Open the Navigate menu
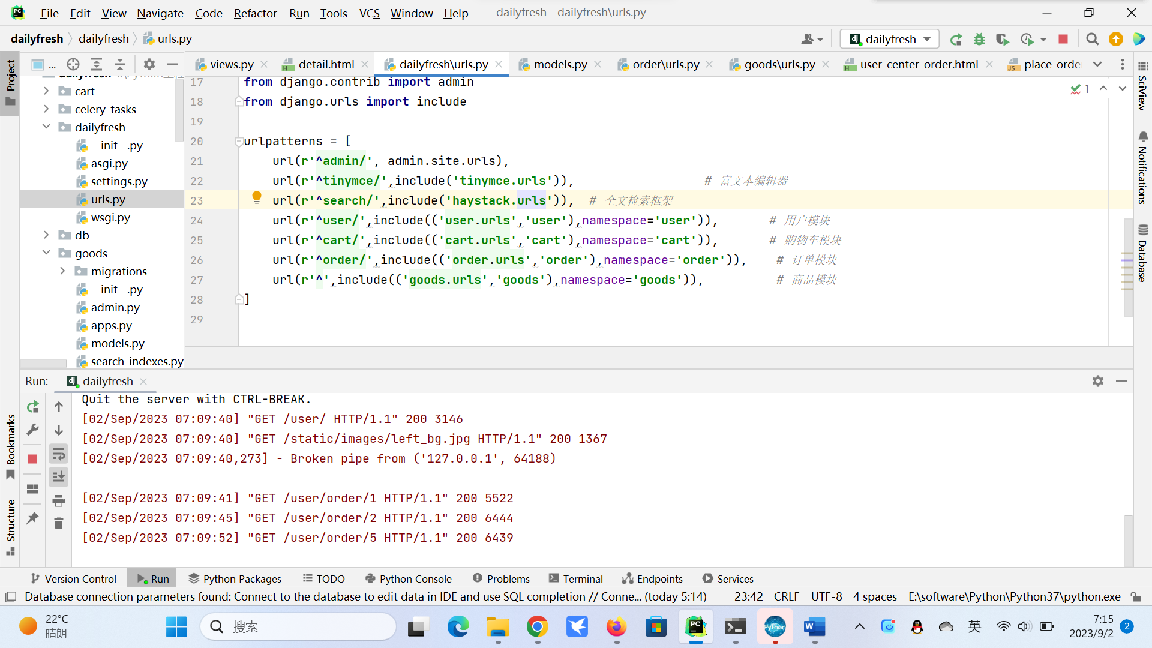Image resolution: width=1152 pixels, height=648 pixels. [160, 13]
